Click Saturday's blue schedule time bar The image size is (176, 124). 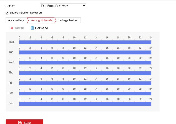pyautogui.click(x=85, y=93)
